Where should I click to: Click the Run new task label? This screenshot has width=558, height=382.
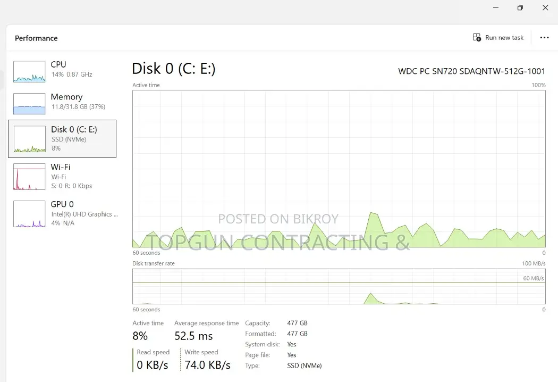click(x=504, y=38)
